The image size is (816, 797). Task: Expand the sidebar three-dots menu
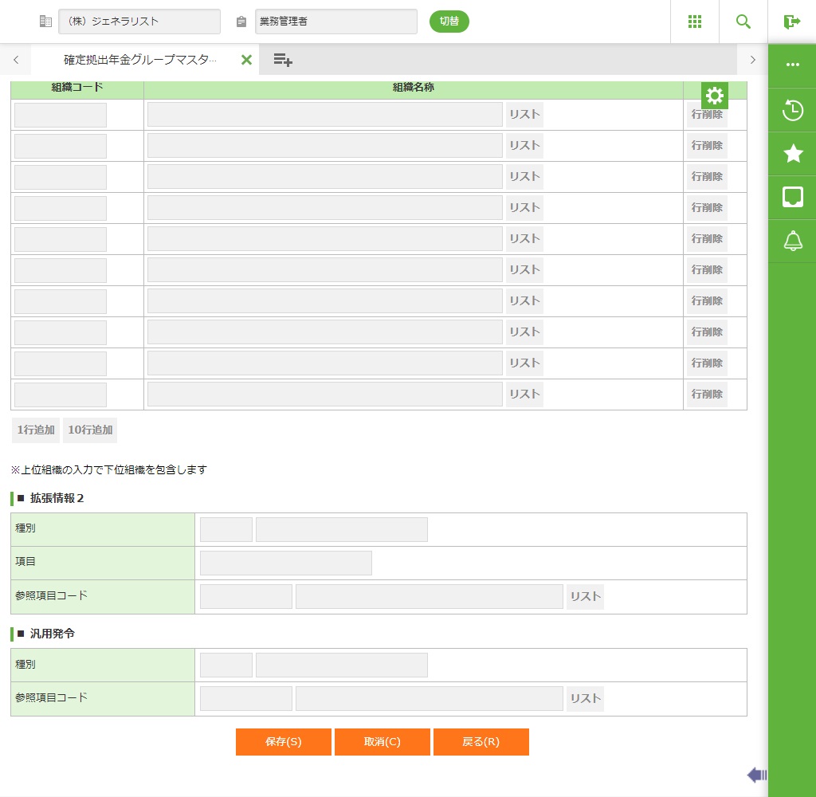point(793,65)
